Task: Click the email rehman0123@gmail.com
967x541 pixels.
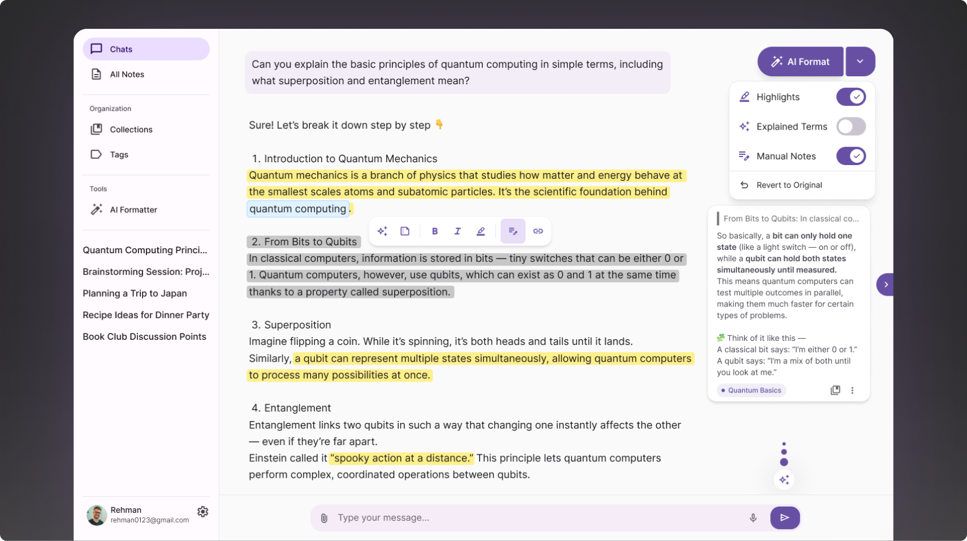Action: pyautogui.click(x=150, y=520)
